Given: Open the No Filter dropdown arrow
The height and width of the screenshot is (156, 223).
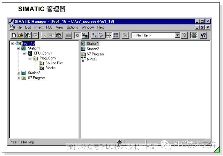Looking at the screenshot, I should click(178, 35).
